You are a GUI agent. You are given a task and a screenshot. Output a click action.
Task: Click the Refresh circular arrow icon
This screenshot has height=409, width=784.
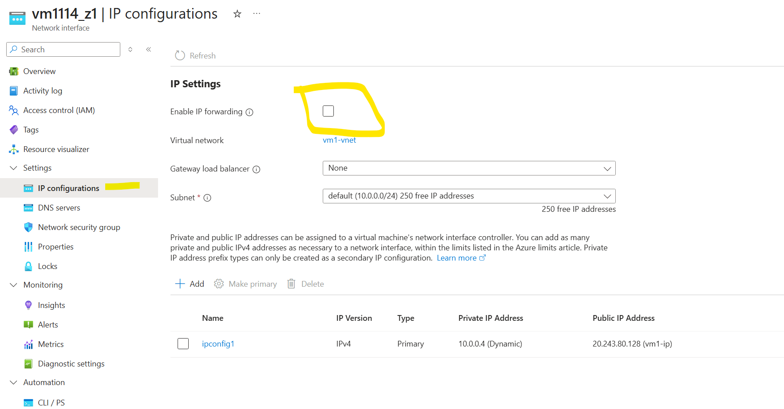click(180, 55)
